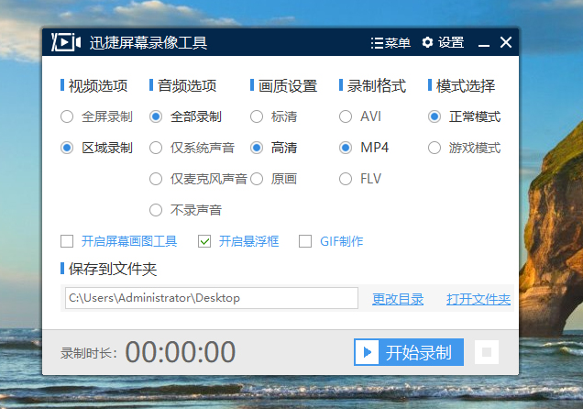Select 不录声音 to disable audio
Viewport: 583px width, 409px height.
(x=185, y=210)
